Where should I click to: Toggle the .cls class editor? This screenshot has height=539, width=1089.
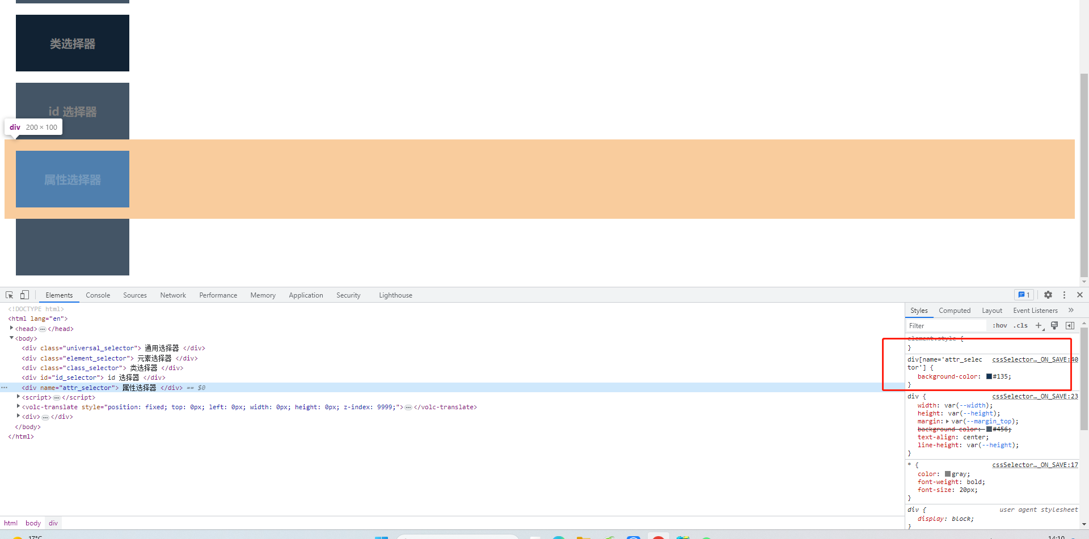pyautogui.click(x=1021, y=325)
